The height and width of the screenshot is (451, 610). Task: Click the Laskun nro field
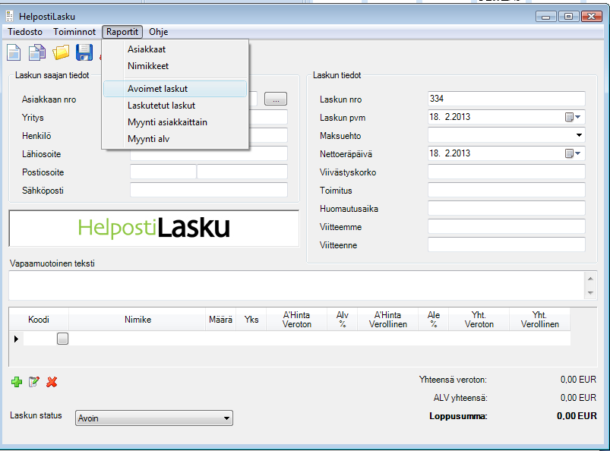[507, 99]
